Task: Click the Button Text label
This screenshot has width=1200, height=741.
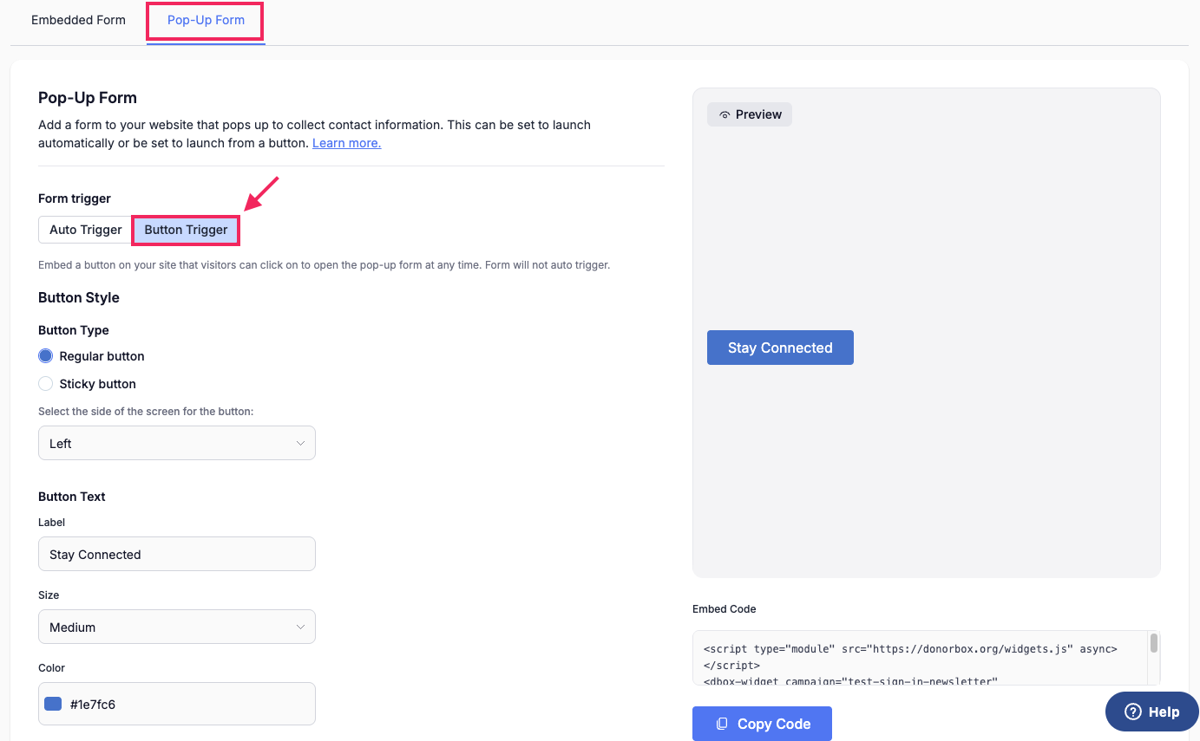Action: pos(72,497)
